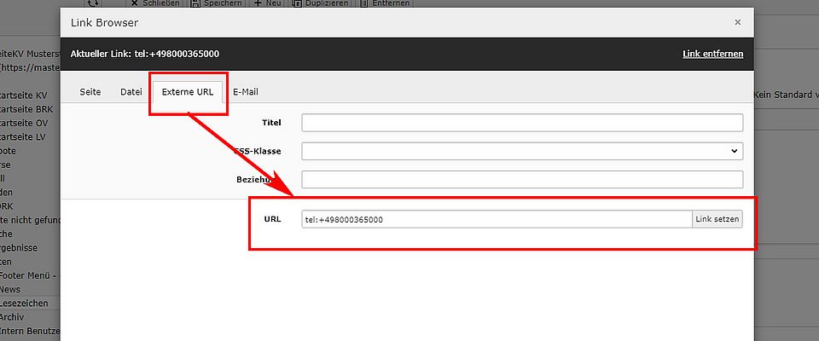
Task: Click the URL field containing the tel number
Action: pyautogui.click(x=496, y=220)
